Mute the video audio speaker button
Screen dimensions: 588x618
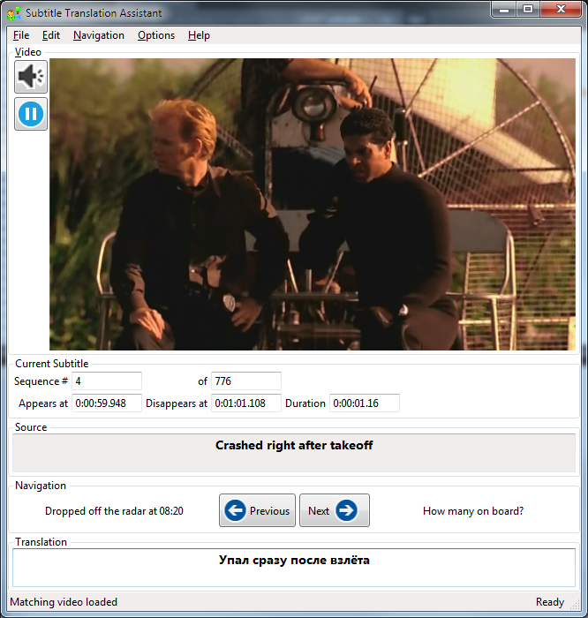tap(31, 77)
